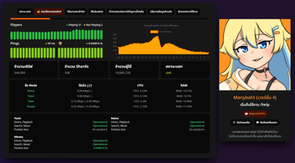Image resolution: width=295 pixels, height=163 pixels.
Task: Click the Manybaht bot avatar image
Action: pyautogui.click(x=255, y=55)
